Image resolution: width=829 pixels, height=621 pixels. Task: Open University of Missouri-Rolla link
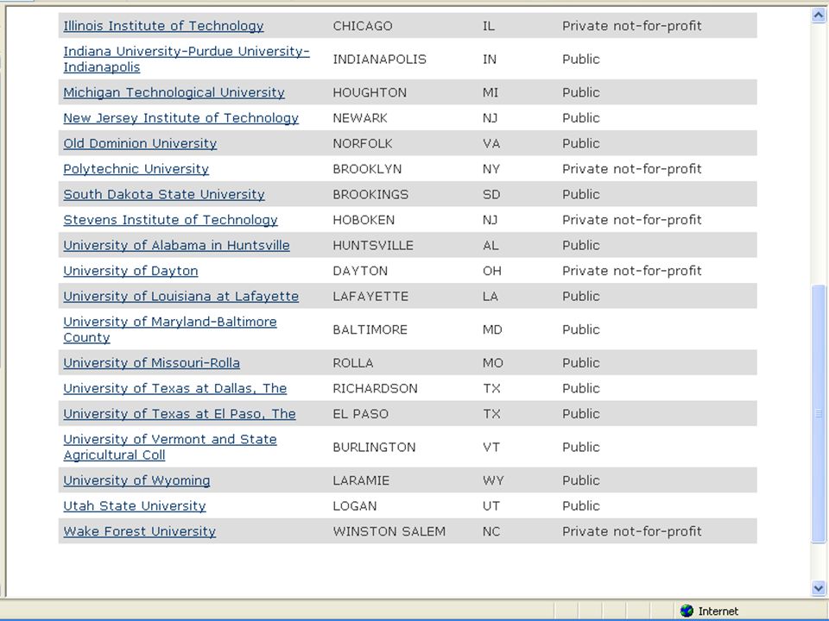[152, 363]
